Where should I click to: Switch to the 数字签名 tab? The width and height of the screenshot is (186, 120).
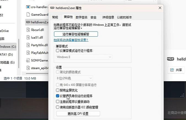coord(82,17)
